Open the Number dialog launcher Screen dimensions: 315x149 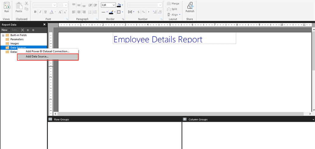click(161, 19)
